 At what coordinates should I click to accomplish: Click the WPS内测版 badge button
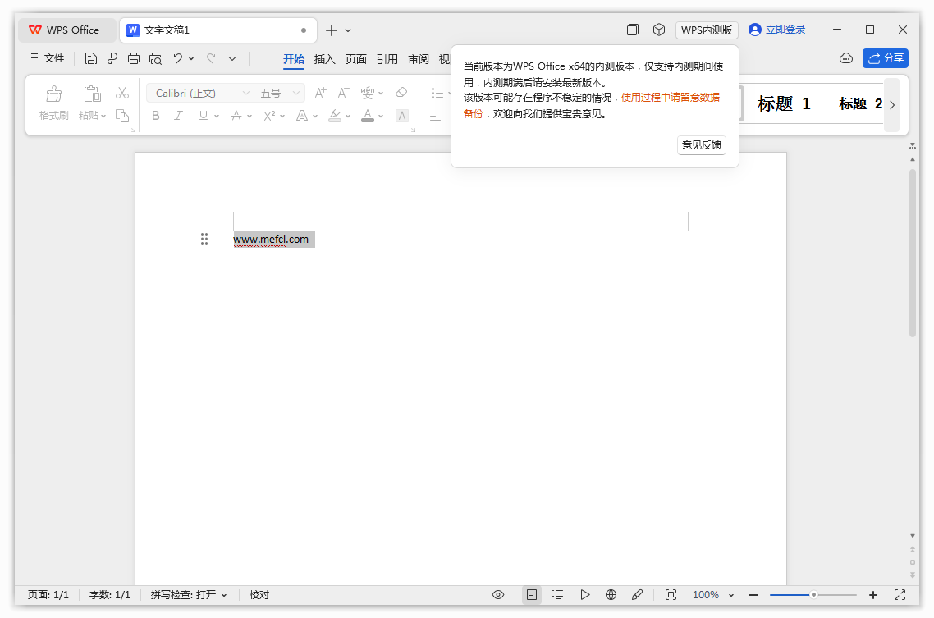[707, 30]
